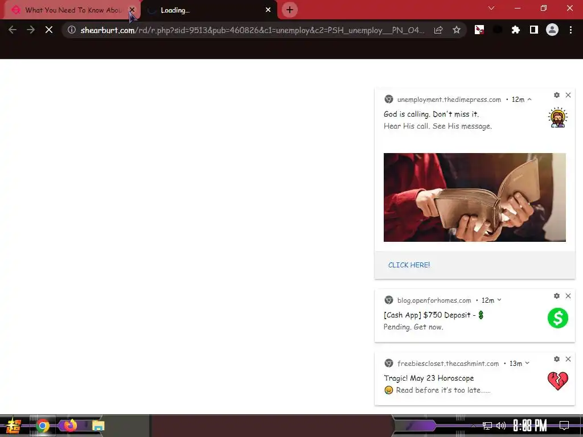Dismiss the 'God is calling' notification
Screen dimensions: 583x437
click(568, 95)
